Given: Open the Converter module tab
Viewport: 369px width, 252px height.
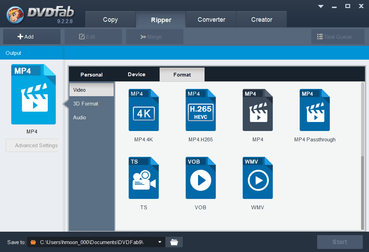Looking at the screenshot, I should (211, 20).
